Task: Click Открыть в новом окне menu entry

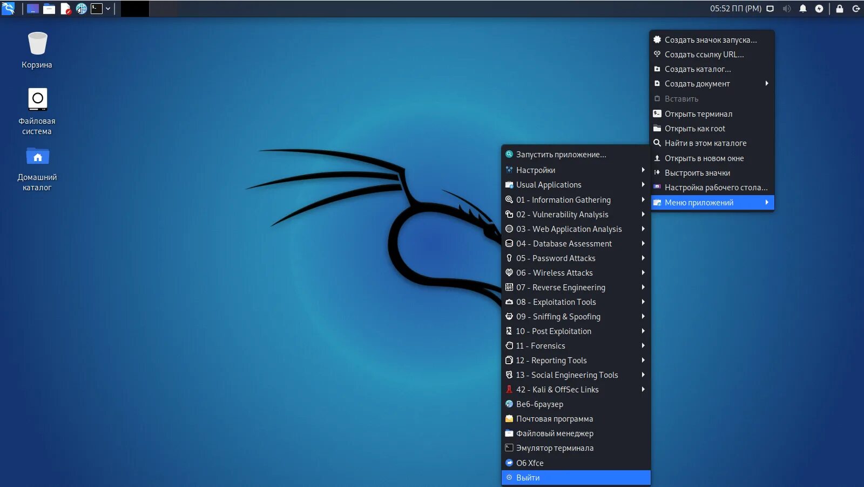Action: click(x=712, y=158)
